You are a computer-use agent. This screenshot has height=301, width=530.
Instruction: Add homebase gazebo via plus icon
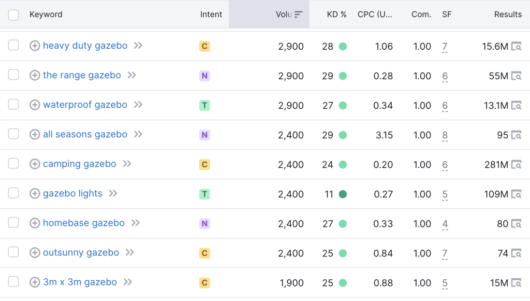tap(35, 223)
